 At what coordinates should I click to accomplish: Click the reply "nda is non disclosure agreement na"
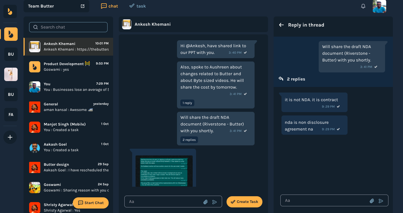[314, 125]
